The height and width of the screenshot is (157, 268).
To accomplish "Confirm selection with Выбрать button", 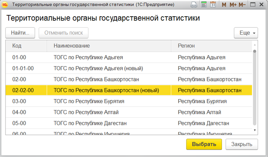I will pyautogui.click(x=204, y=144).
